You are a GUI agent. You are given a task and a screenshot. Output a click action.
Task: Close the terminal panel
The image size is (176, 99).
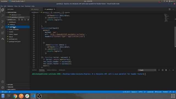click(173, 70)
